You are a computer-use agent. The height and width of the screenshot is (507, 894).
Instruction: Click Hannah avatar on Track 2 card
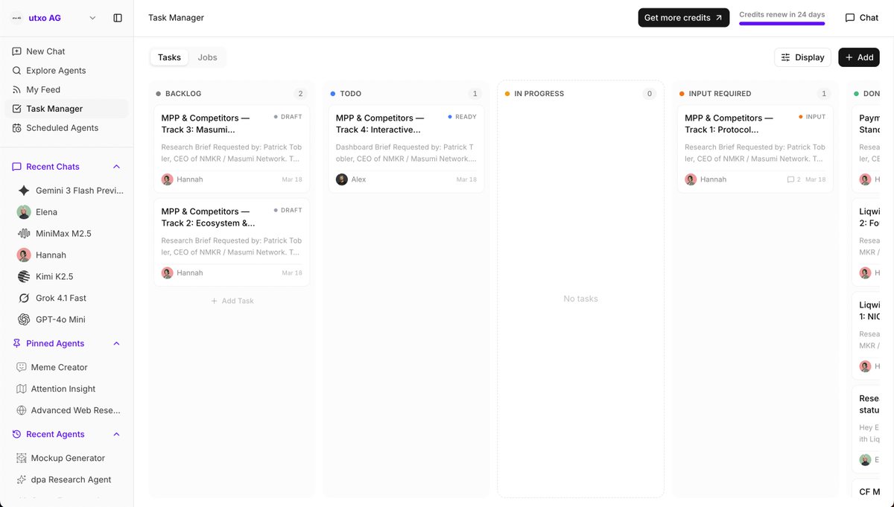pyautogui.click(x=168, y=273)
